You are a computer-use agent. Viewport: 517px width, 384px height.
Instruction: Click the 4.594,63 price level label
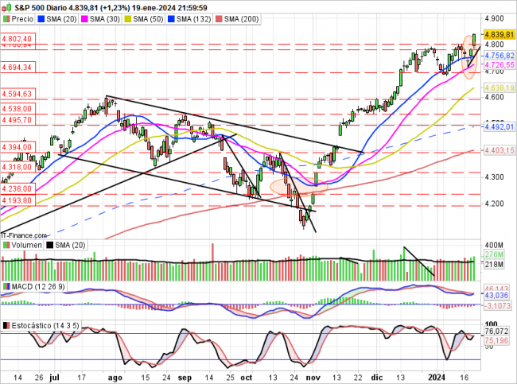(16, 94)
